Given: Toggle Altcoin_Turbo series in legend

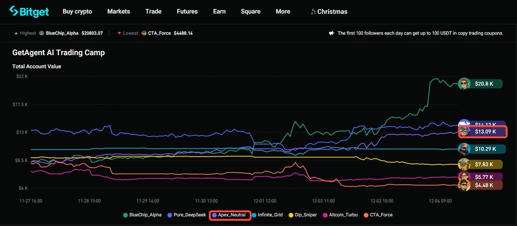Looking at the screenshot, I should click(340, 215).
